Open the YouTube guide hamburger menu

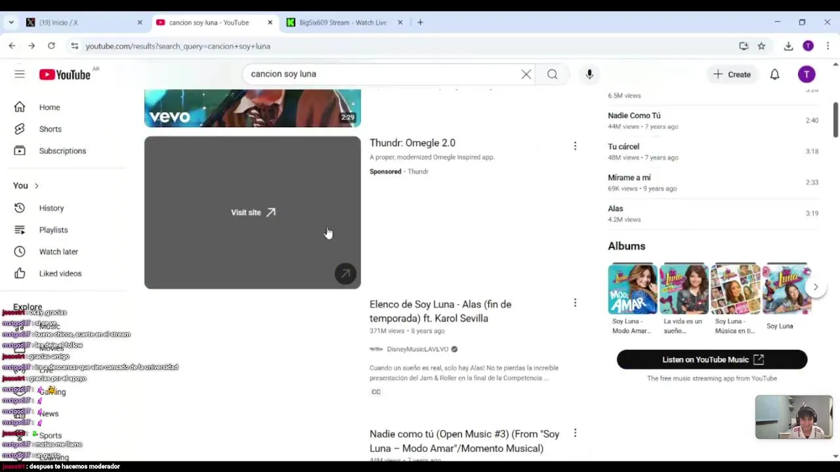pos(20,74)
